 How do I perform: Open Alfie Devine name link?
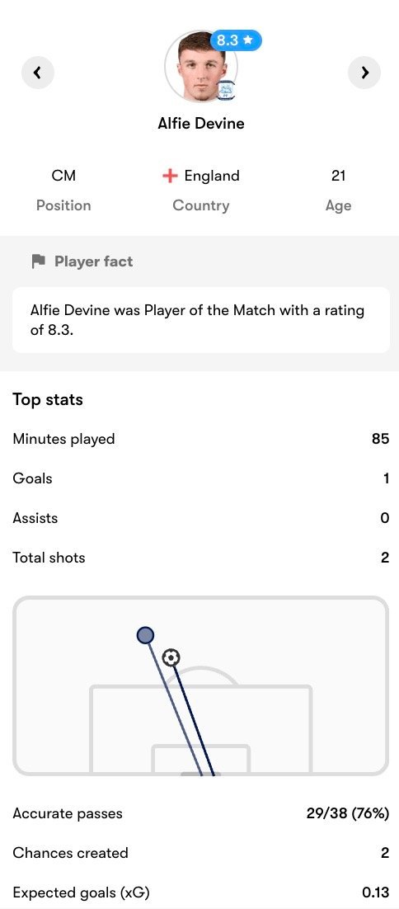[201, 124]
